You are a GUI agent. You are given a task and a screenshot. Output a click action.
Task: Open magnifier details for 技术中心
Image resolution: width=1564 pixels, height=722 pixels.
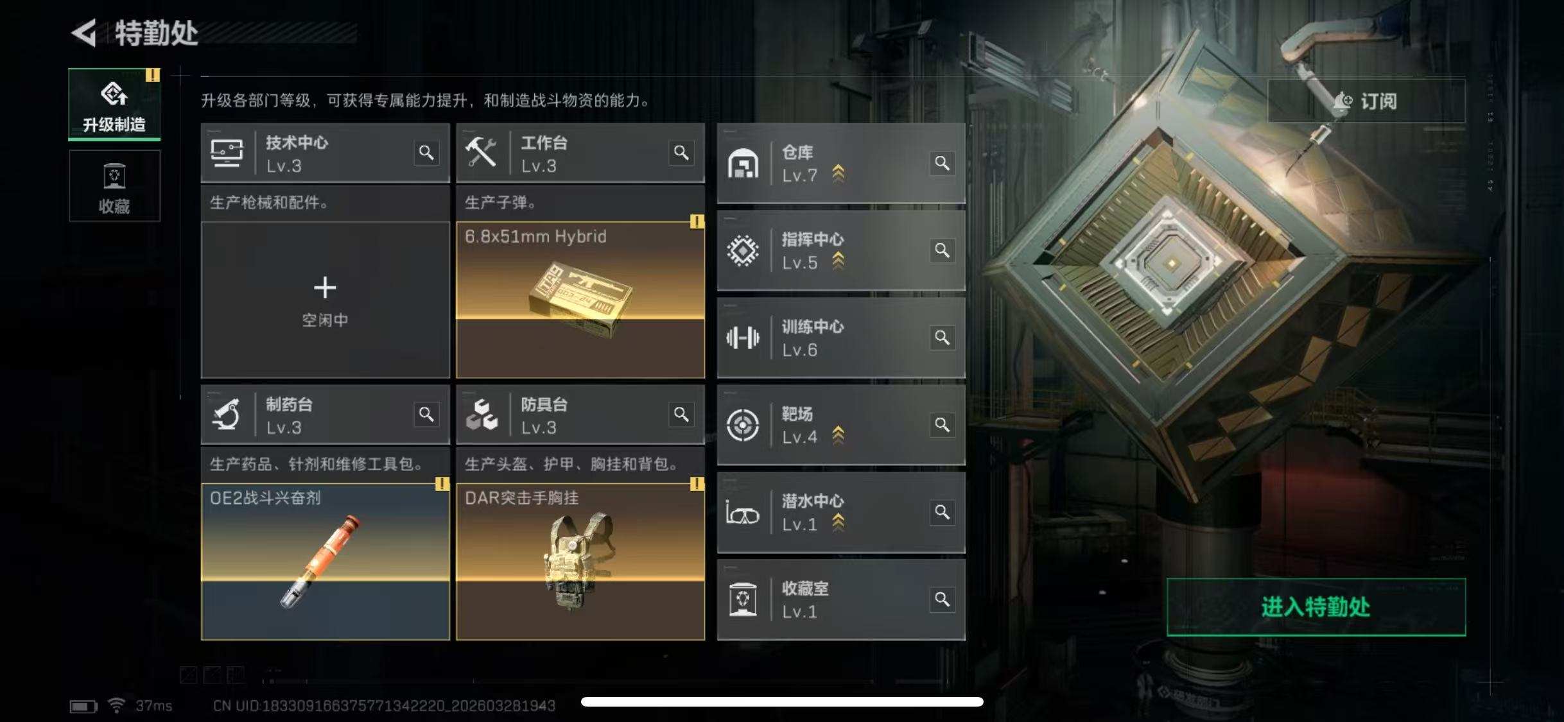(426, 153)
